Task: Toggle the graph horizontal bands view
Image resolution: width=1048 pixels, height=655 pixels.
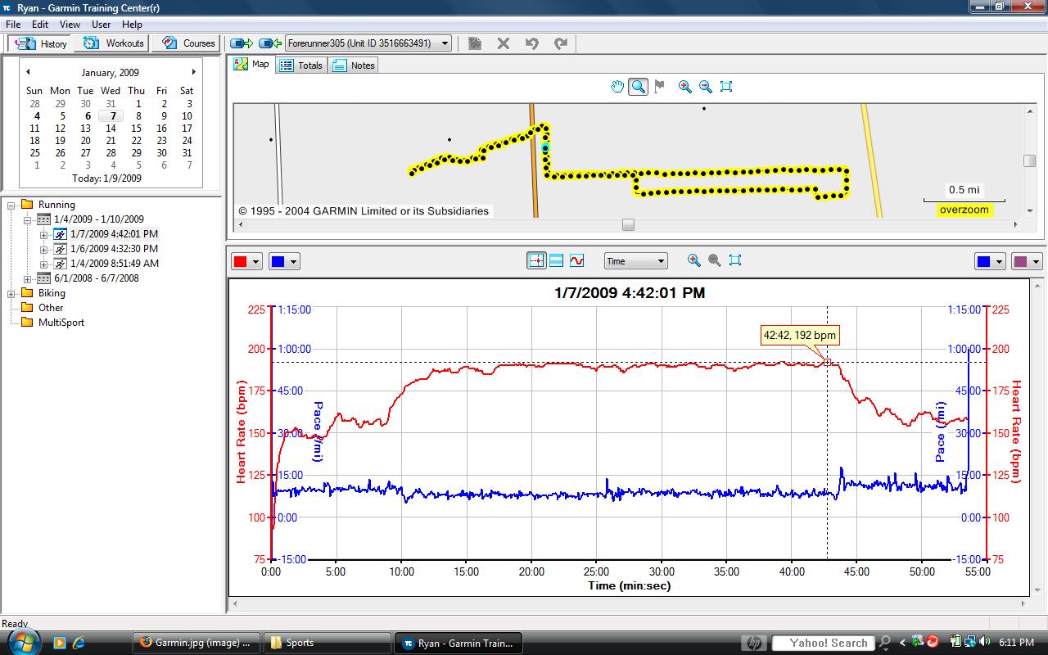Action: pos(557,260)
